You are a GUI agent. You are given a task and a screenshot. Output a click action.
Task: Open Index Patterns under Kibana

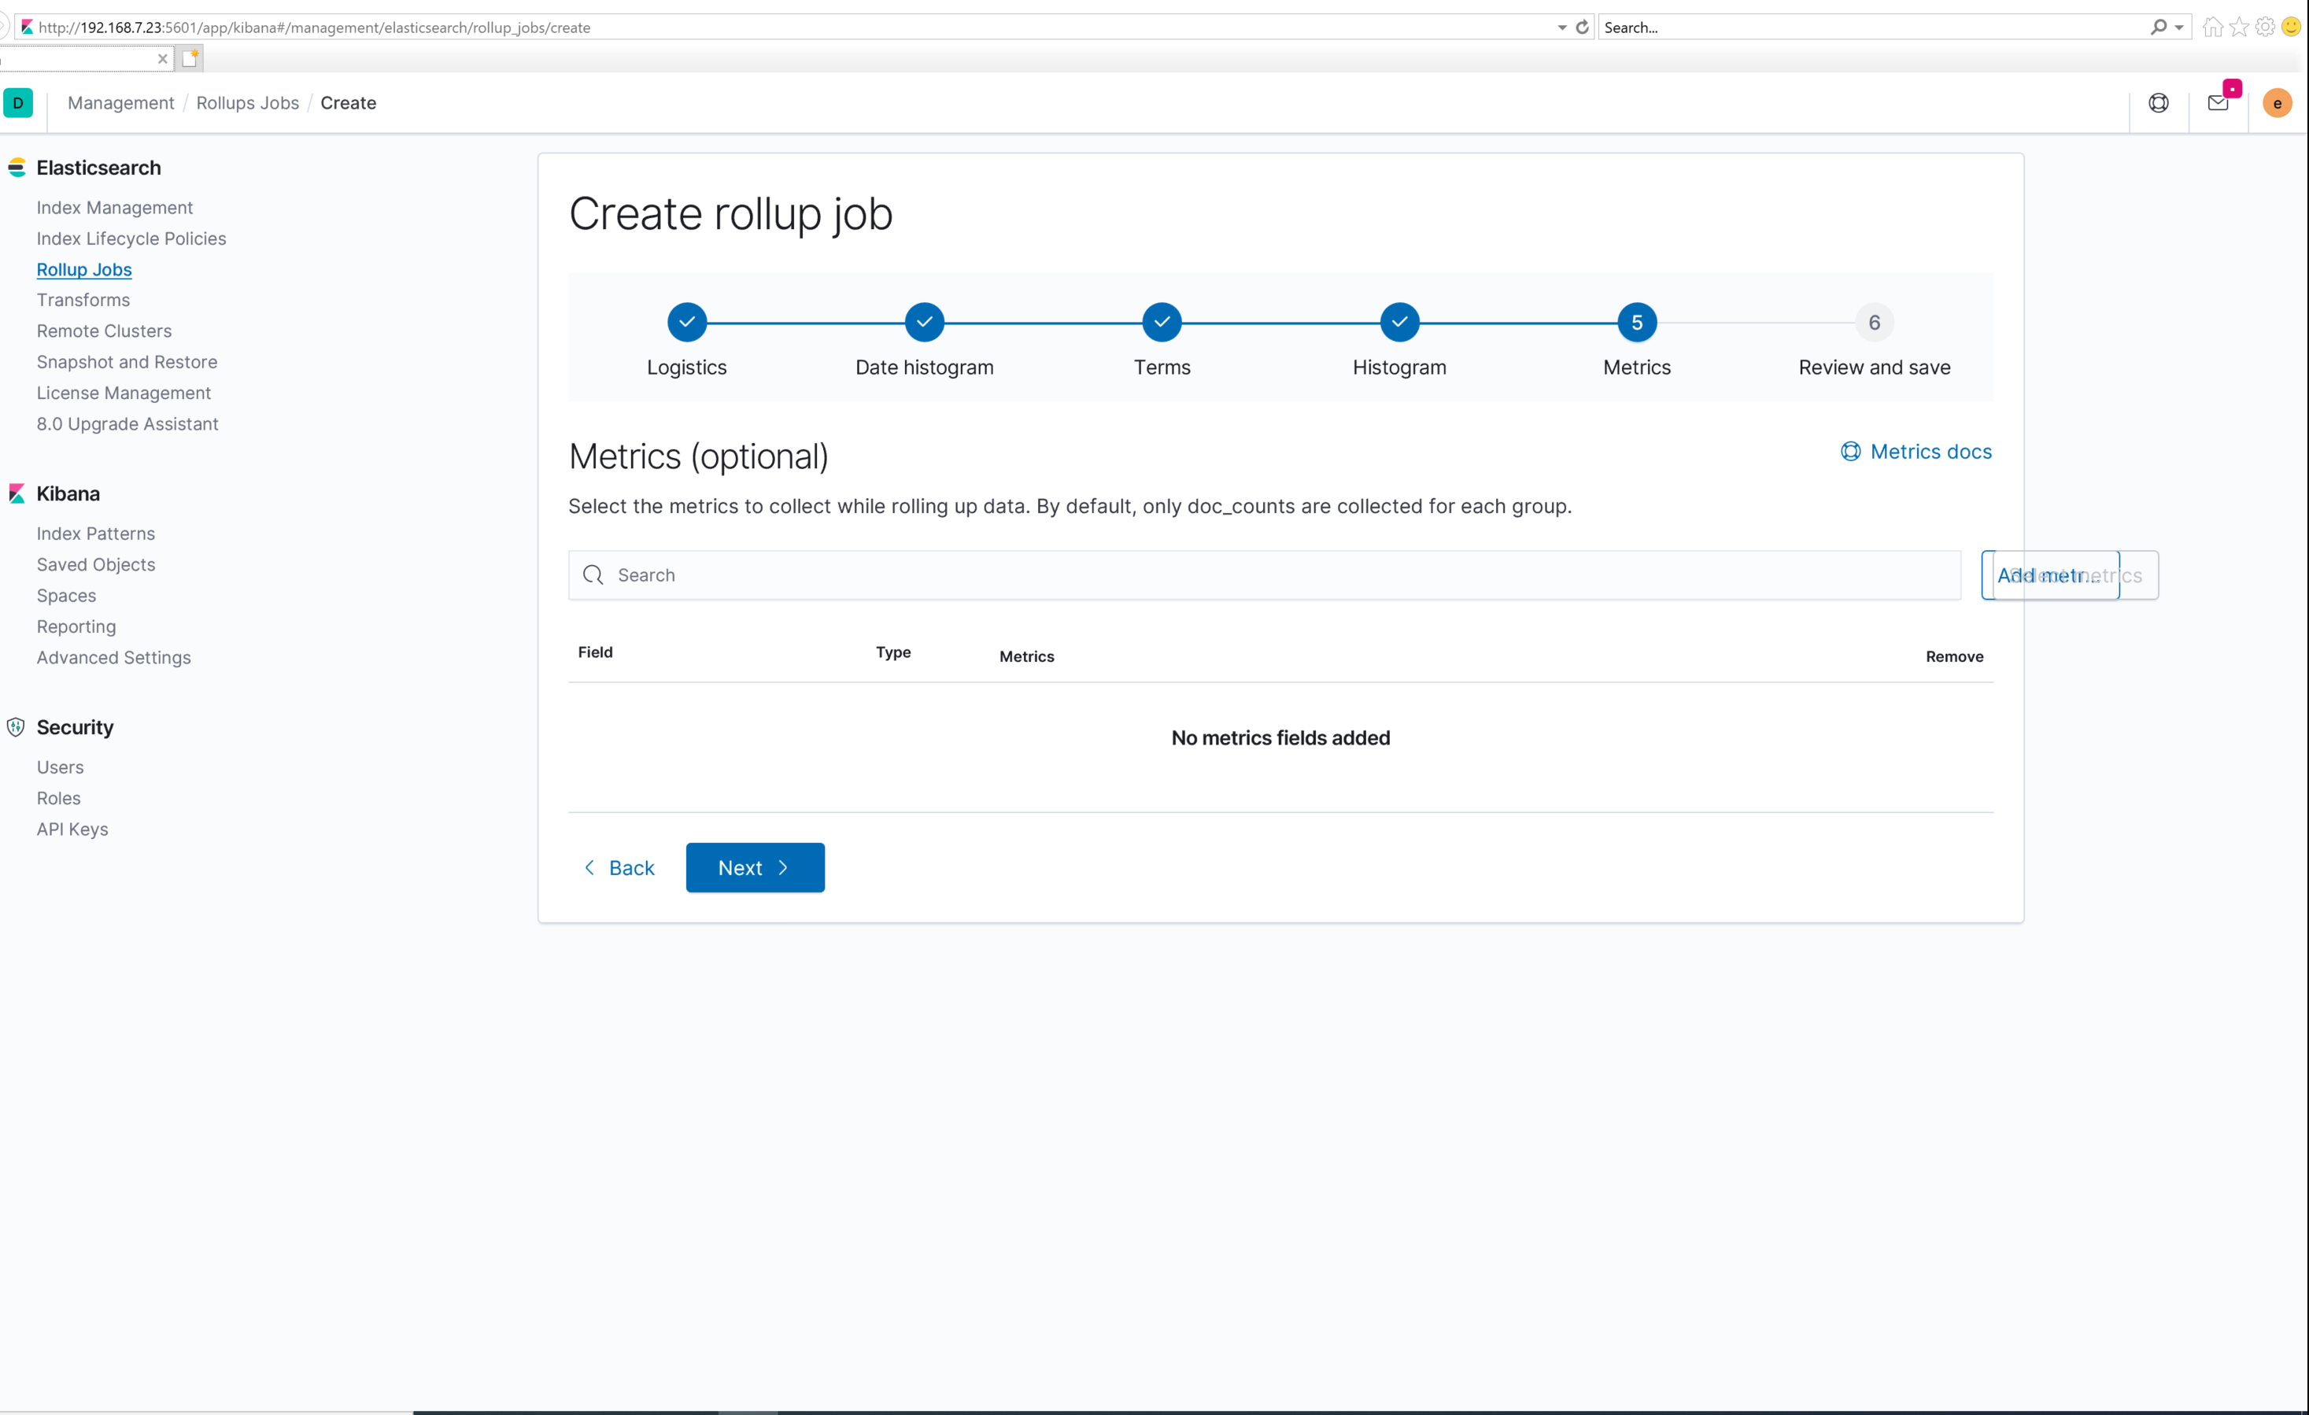tap(95, 534)
